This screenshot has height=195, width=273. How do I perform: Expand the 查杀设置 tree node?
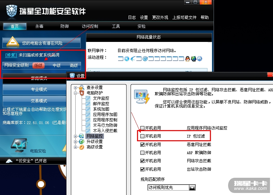(x=75, y=88)
